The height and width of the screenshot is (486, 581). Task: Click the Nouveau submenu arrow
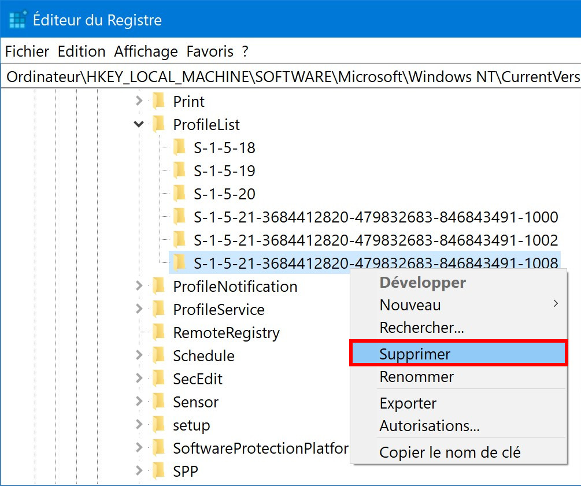click(x=556, y=304)
